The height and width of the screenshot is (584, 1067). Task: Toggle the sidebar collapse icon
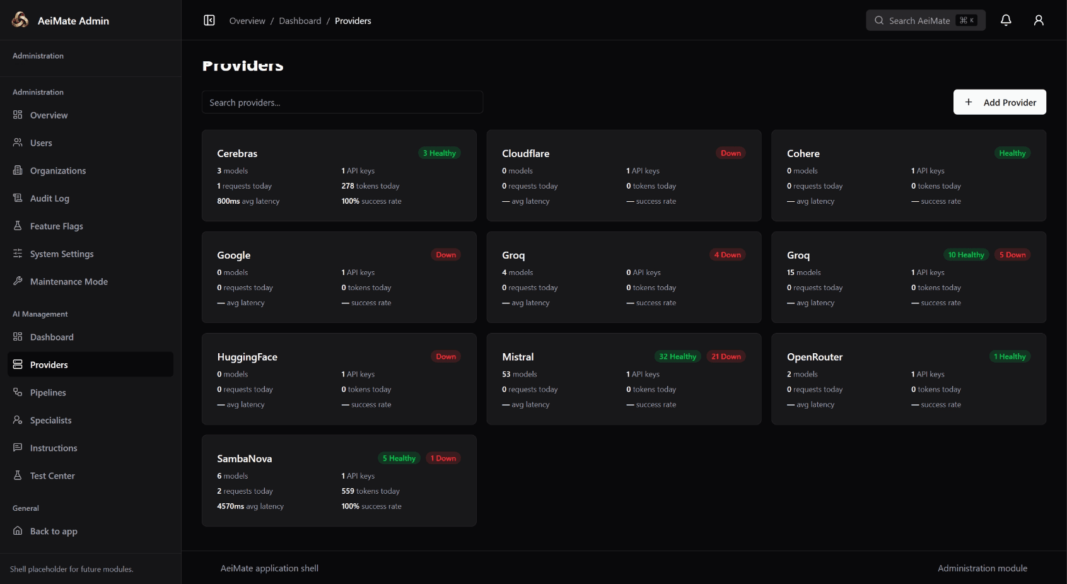coord(209,21)
